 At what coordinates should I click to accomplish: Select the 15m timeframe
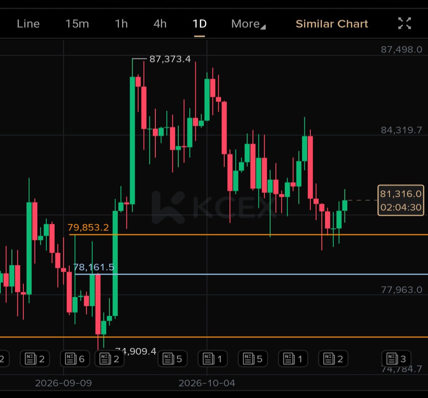pos(77,24)
